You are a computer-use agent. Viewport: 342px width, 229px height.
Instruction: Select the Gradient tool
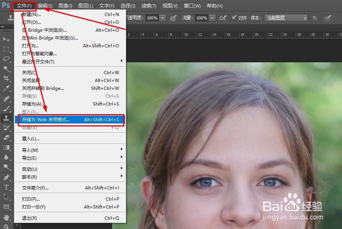[x=6, y=147]
